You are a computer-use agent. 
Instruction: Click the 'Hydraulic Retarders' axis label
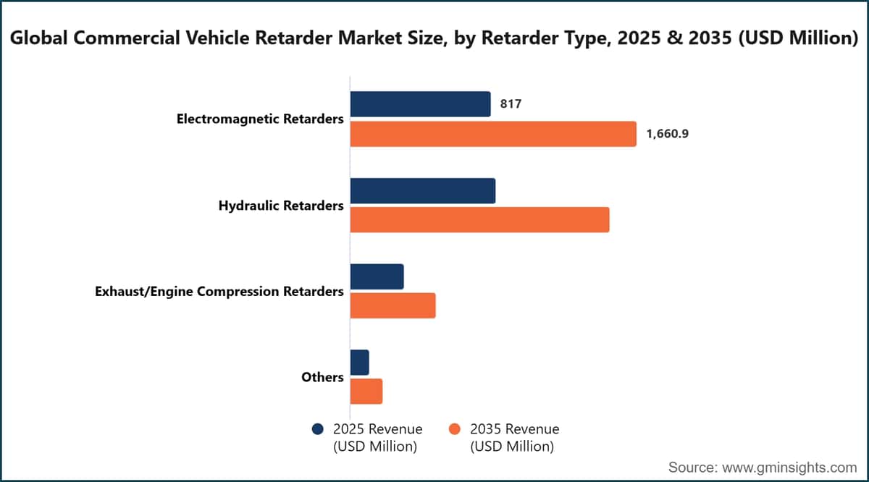(x=281, y=206)
